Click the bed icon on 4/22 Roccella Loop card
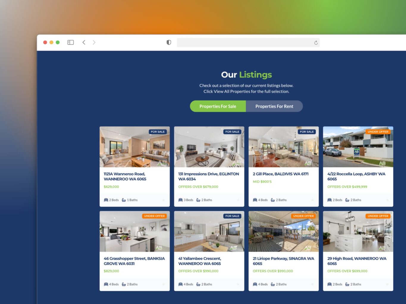 tap(329, 200)
